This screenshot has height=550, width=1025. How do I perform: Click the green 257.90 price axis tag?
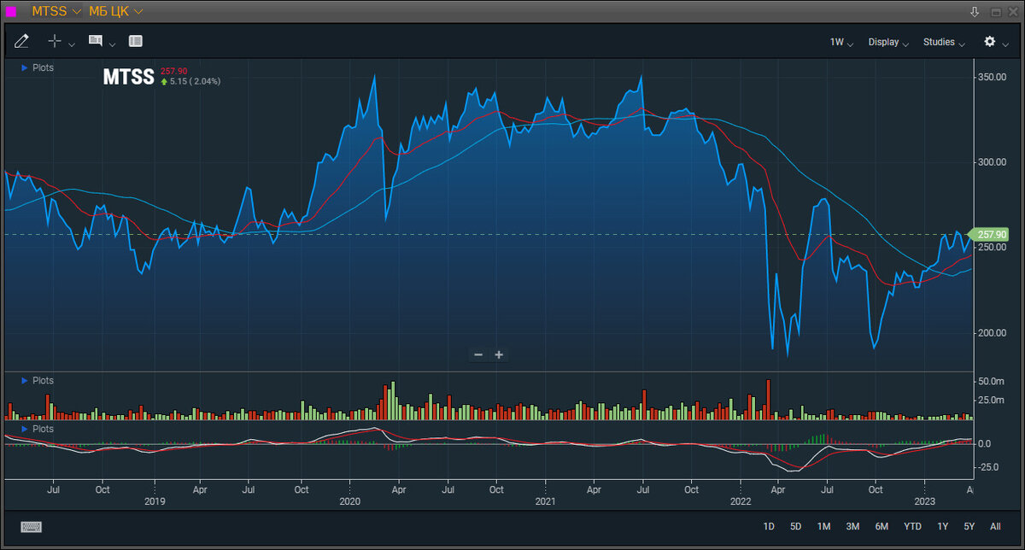pos(992,234)
